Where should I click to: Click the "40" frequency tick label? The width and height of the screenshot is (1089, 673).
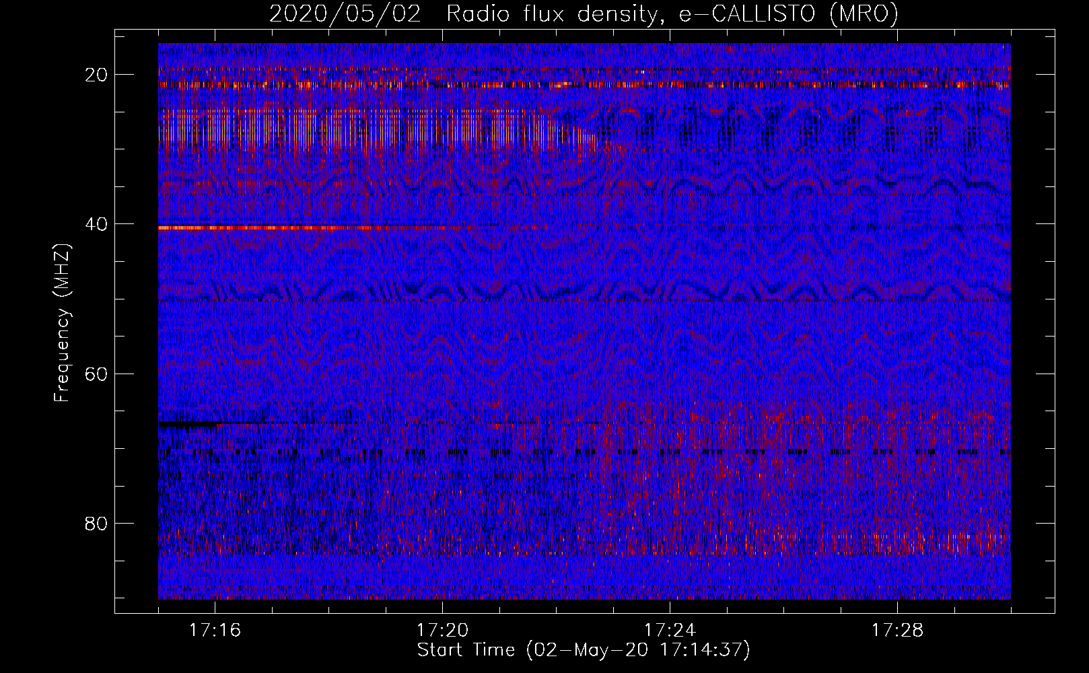point(97,224)
